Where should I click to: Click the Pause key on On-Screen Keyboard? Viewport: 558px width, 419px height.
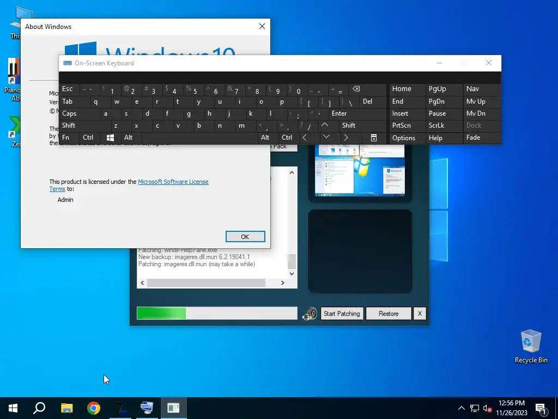tap(444, 113)
